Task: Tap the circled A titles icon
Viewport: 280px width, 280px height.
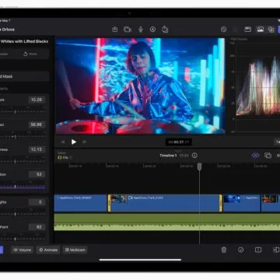Action: (x=152, y=30)
